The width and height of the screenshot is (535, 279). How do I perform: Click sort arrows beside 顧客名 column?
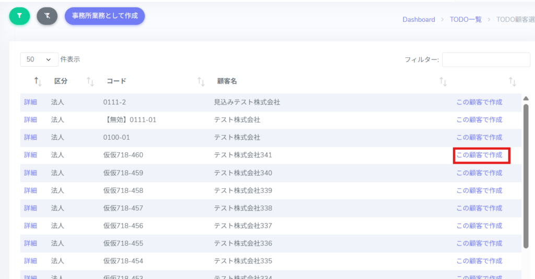point(443,81)
